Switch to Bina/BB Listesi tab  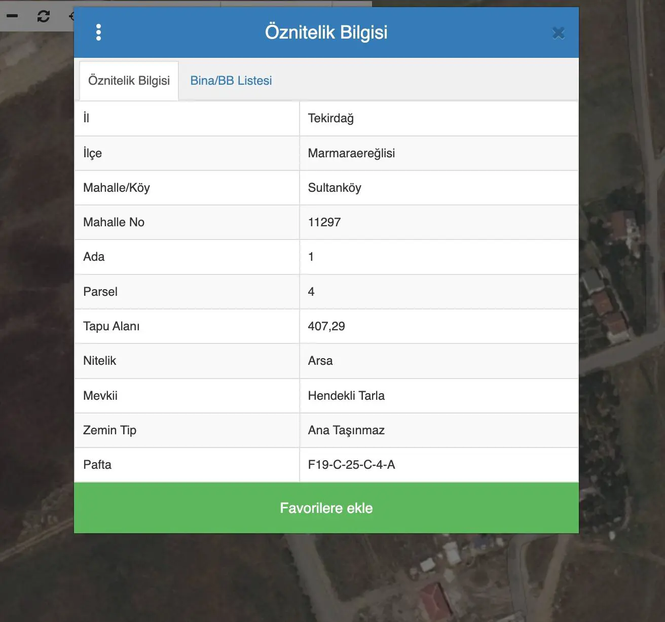[231, 81]
